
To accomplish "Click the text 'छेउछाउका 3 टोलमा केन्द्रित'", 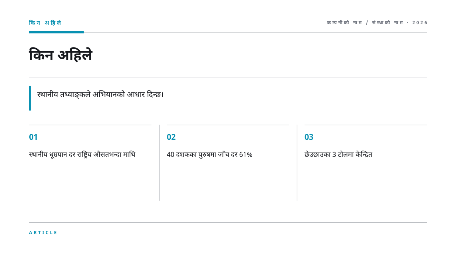I will point(338,154).
